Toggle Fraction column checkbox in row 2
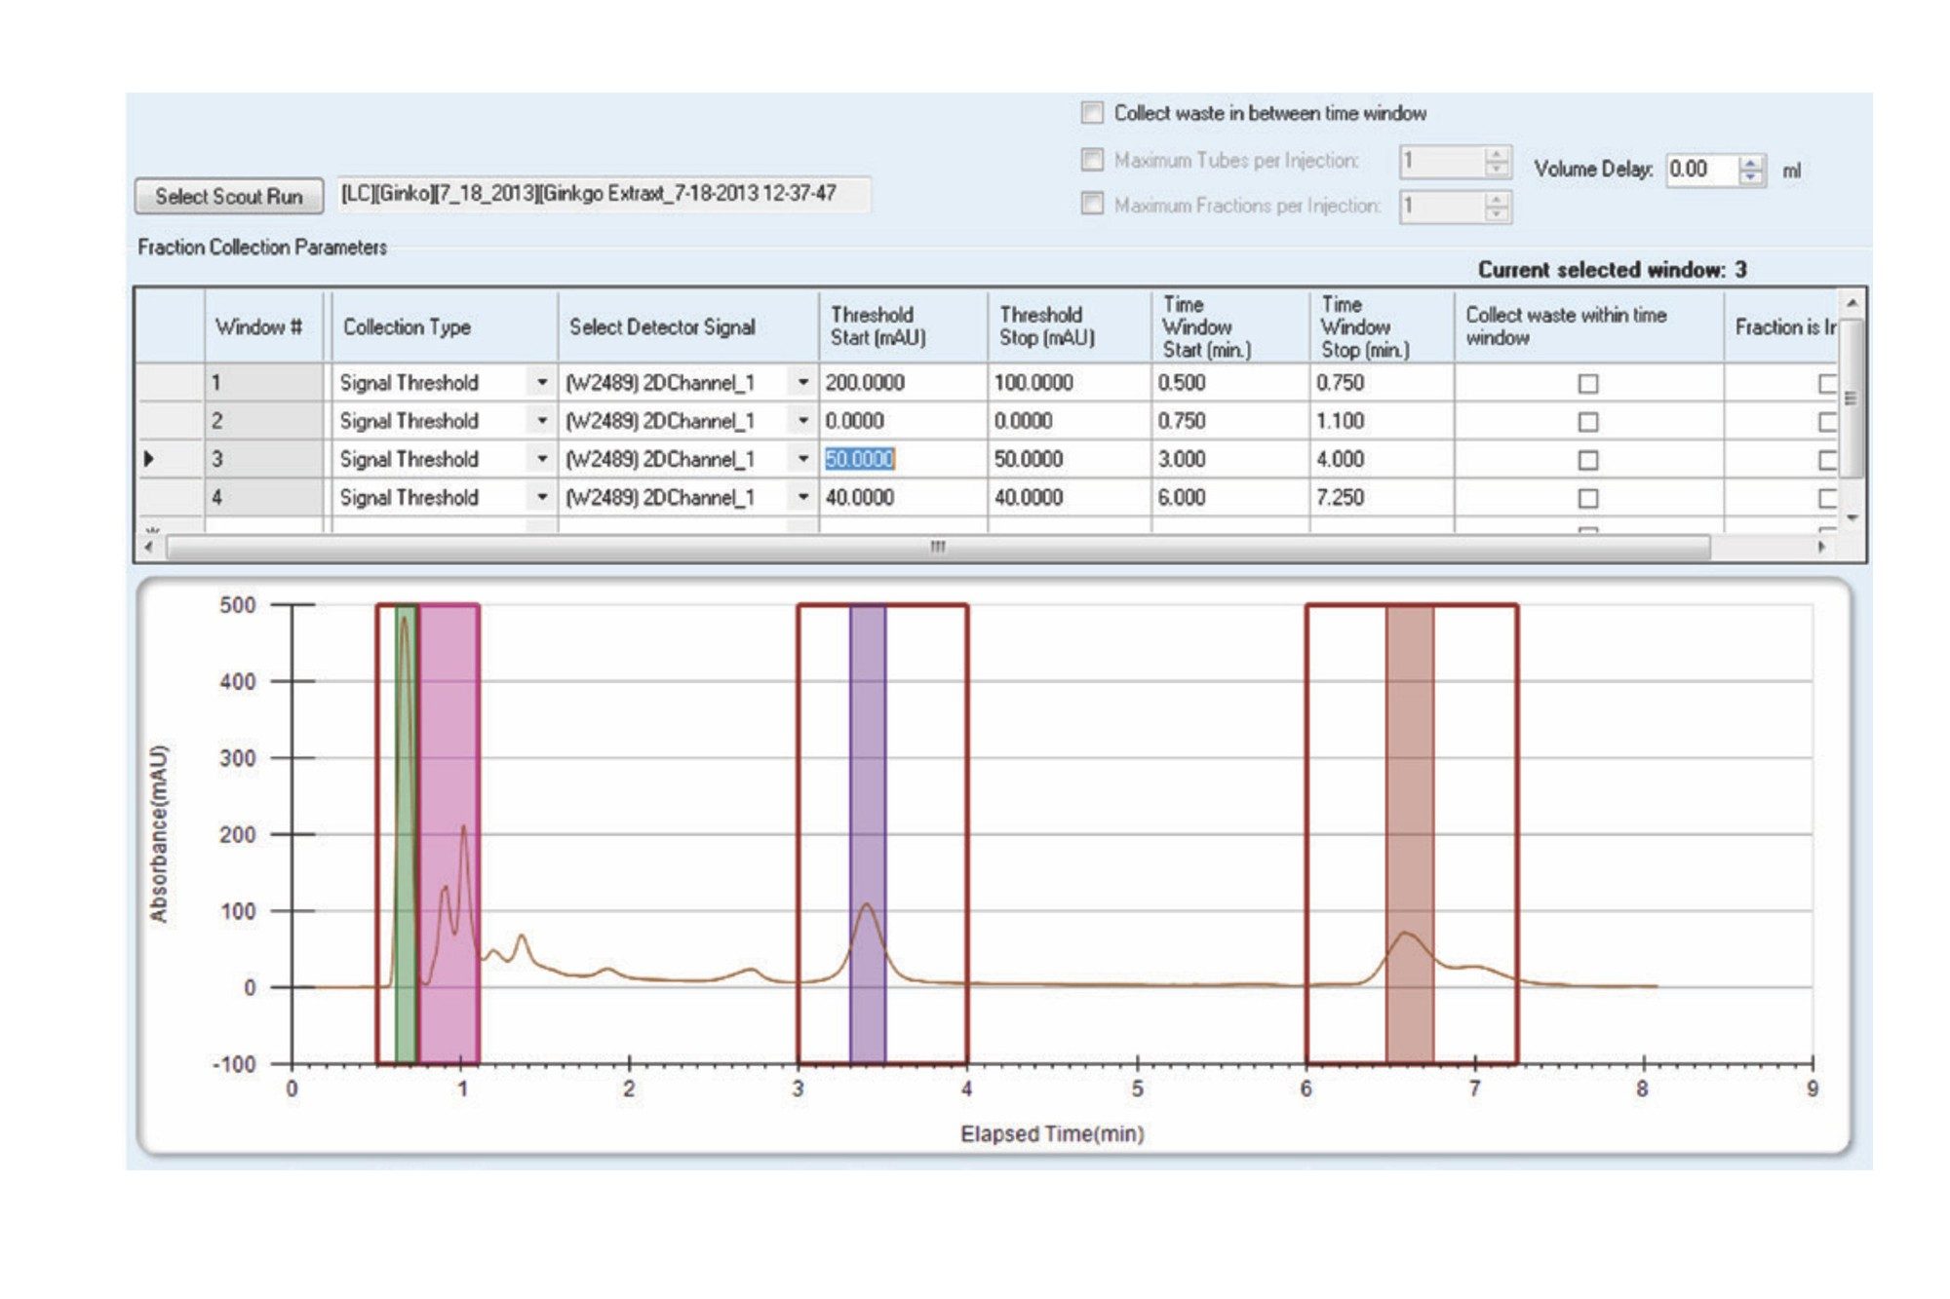Viewport: 1950px width, 1299px height. click(1827, 422)
